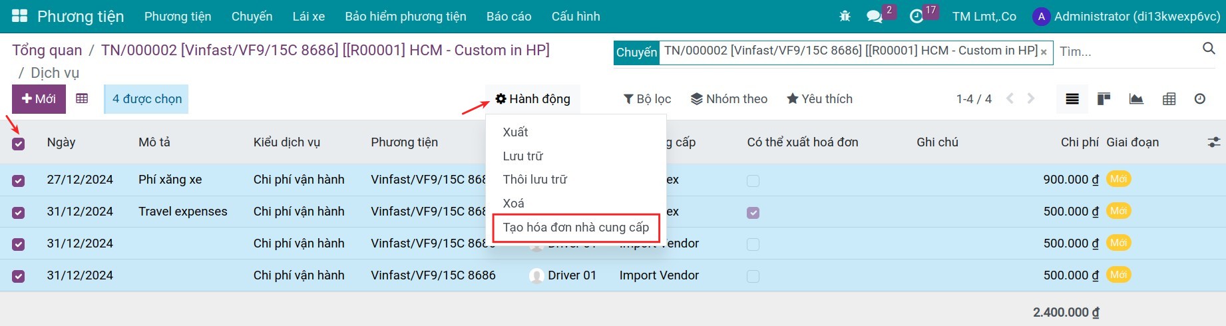This screenshot has height=326, width=1226.
Task: Open the conversations chat icon
Action: [x=875, y=16]
